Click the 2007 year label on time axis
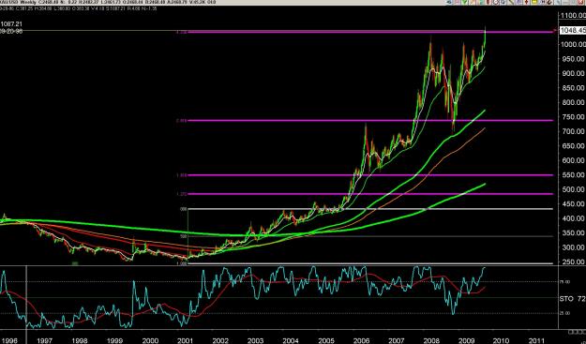The width and height of the screenshot is (586, 344). 396,340
